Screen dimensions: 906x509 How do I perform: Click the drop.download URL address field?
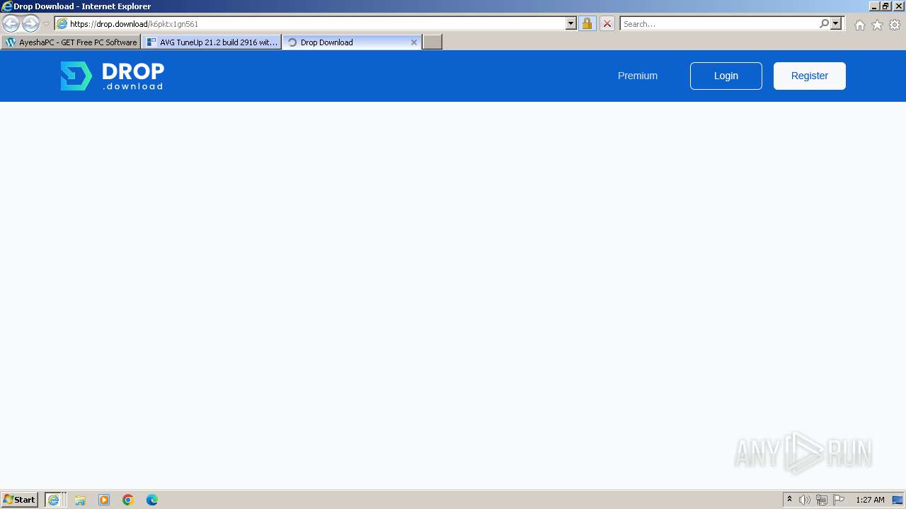(310, 23)
